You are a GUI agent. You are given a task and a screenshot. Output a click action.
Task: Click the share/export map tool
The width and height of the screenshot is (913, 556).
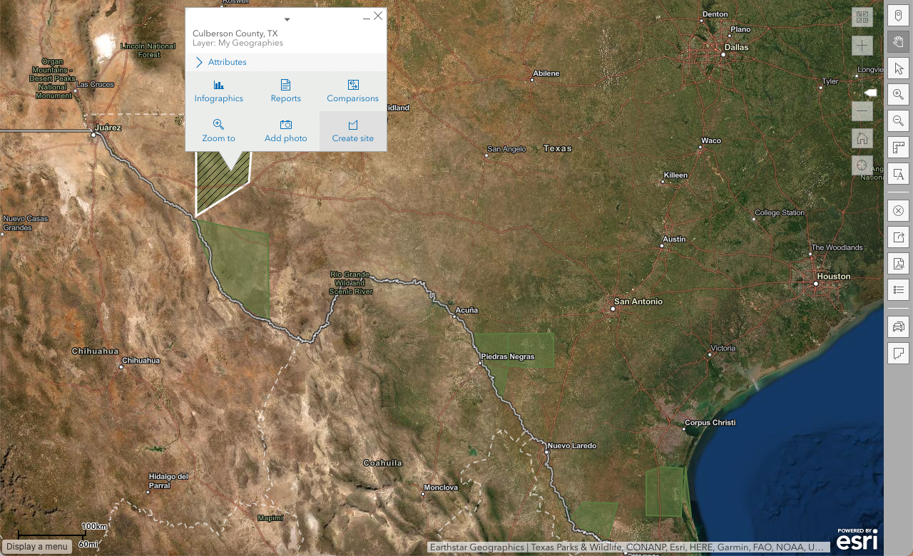898,237
